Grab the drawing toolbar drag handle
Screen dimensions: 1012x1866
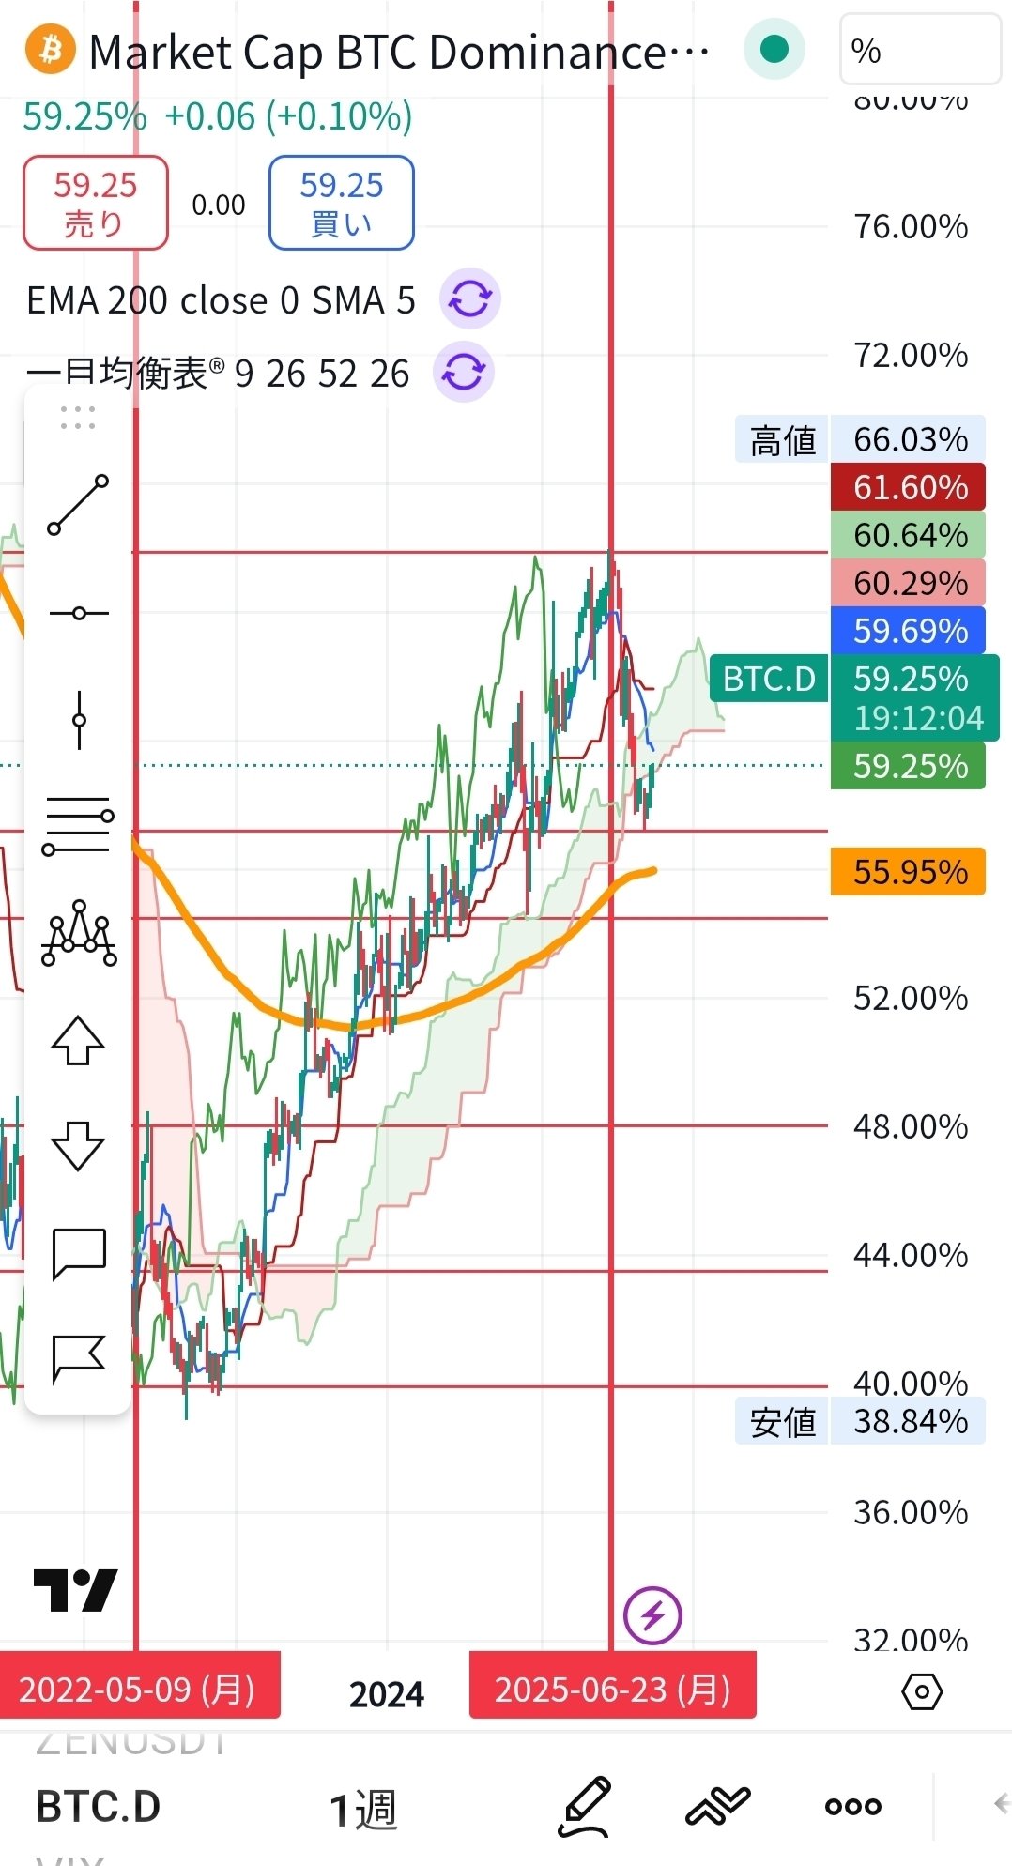tap(78, 418)
